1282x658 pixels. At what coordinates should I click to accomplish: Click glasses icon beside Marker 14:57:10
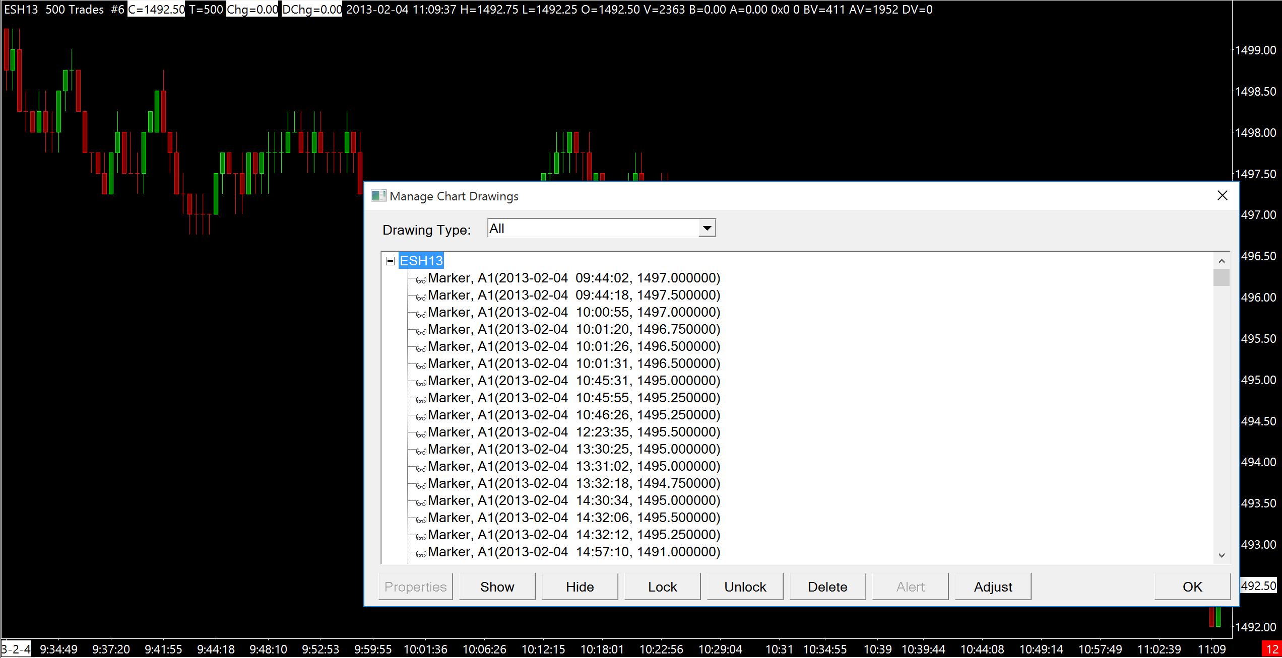[x=421, y=554]
